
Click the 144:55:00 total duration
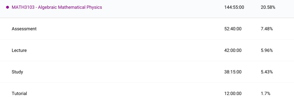coord(234,7)
